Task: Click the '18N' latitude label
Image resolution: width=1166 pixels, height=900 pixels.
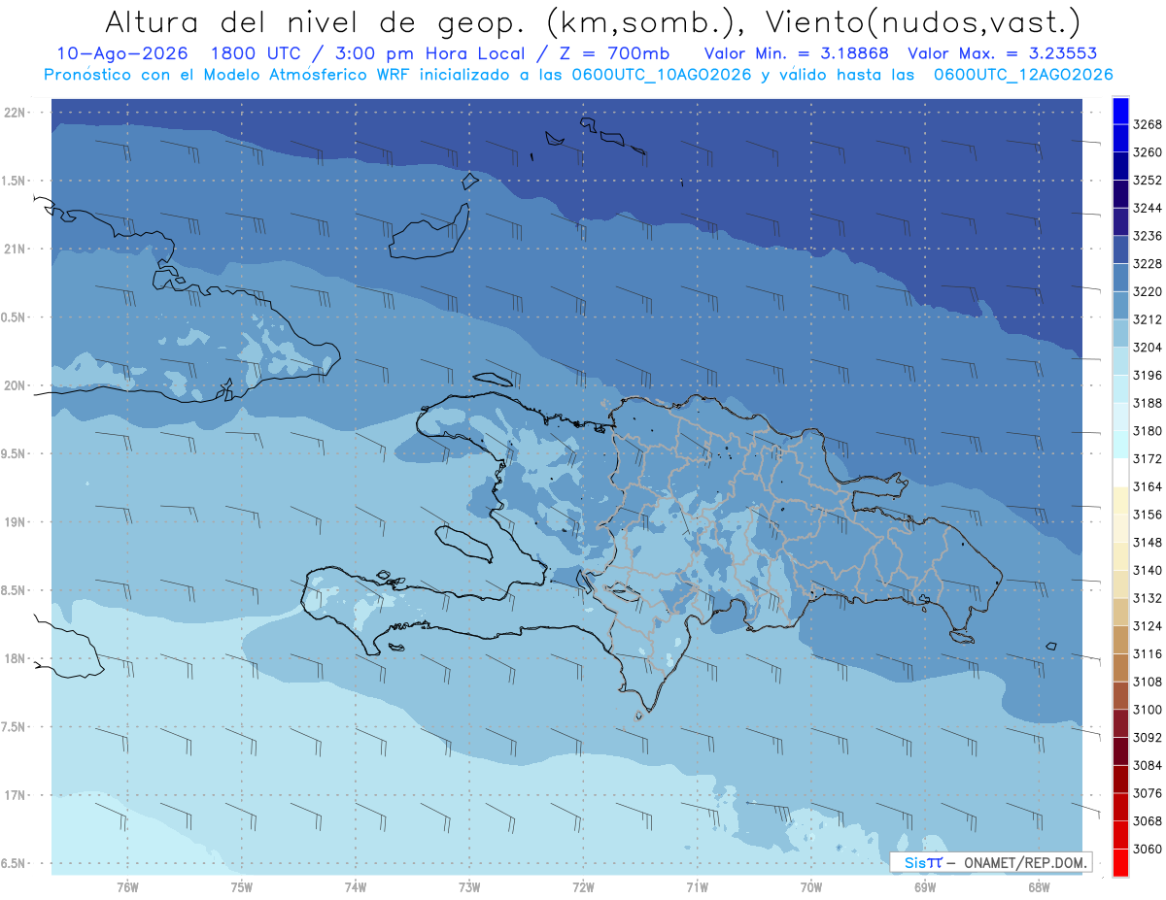Action: 16,658
